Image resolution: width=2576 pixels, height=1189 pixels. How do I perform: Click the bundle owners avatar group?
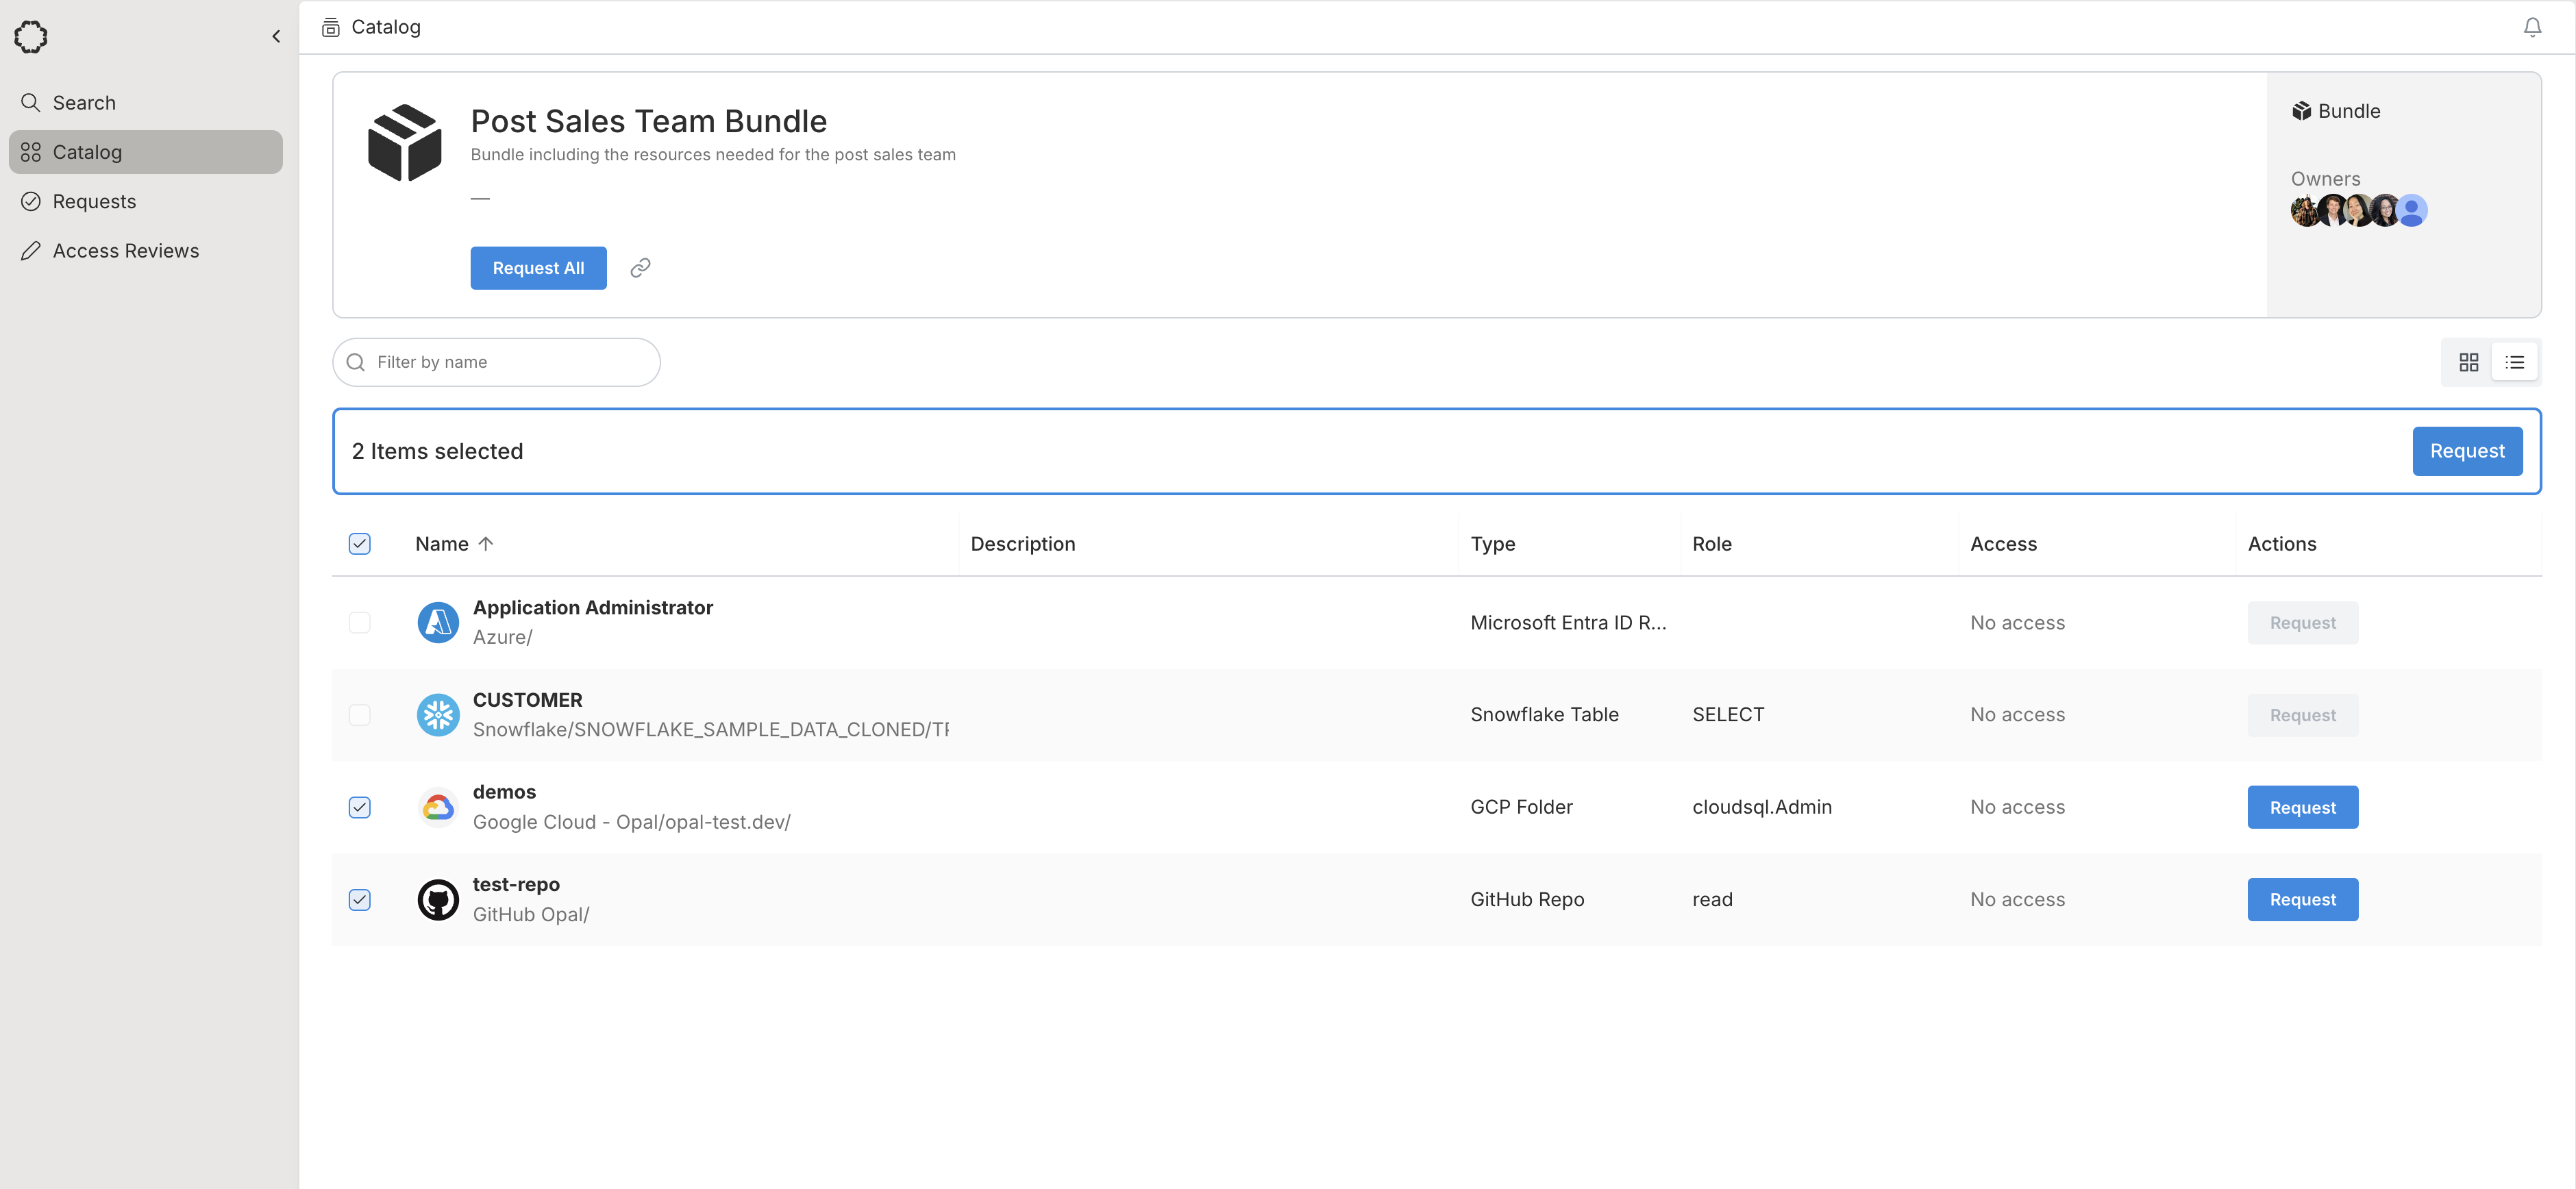tap(2358, 211)
